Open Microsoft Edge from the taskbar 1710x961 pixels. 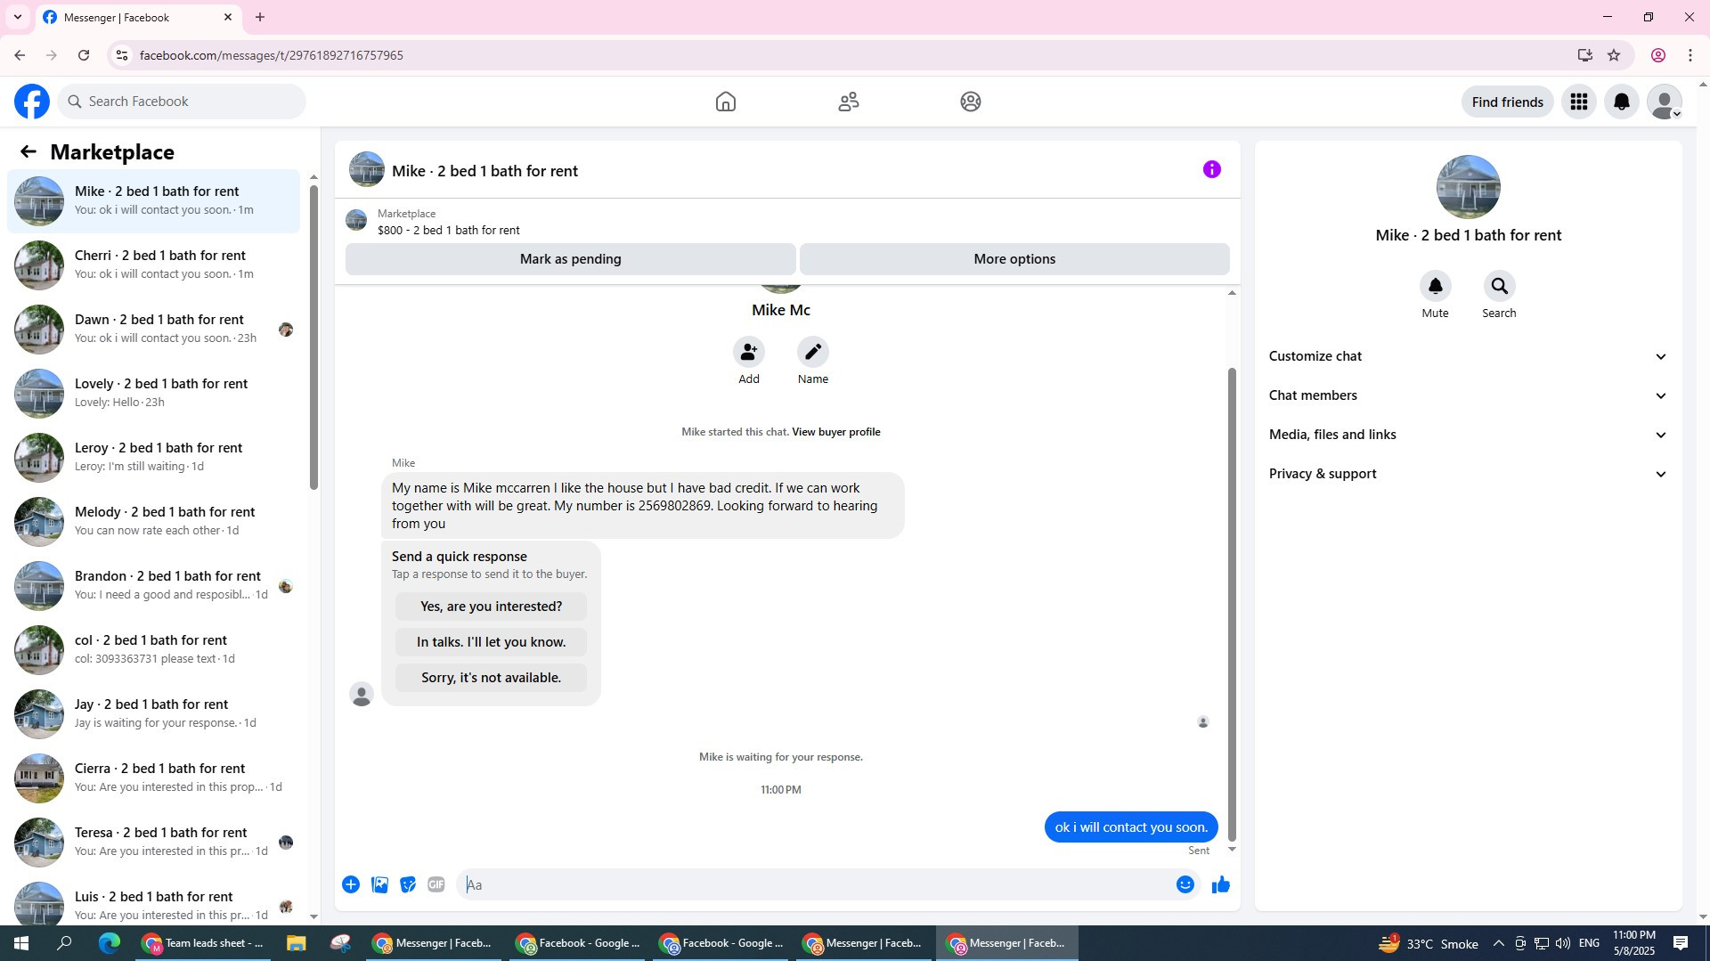coord(109,943)
